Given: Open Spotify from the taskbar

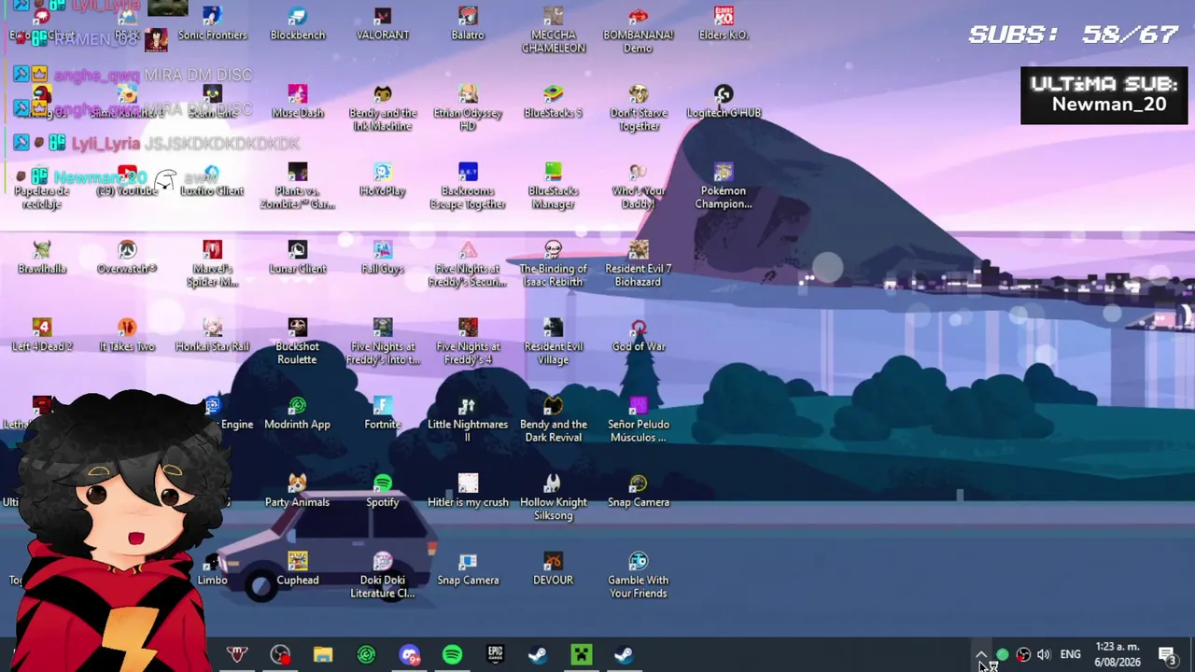Looking at the screenshot, I should tap(452, 655).
